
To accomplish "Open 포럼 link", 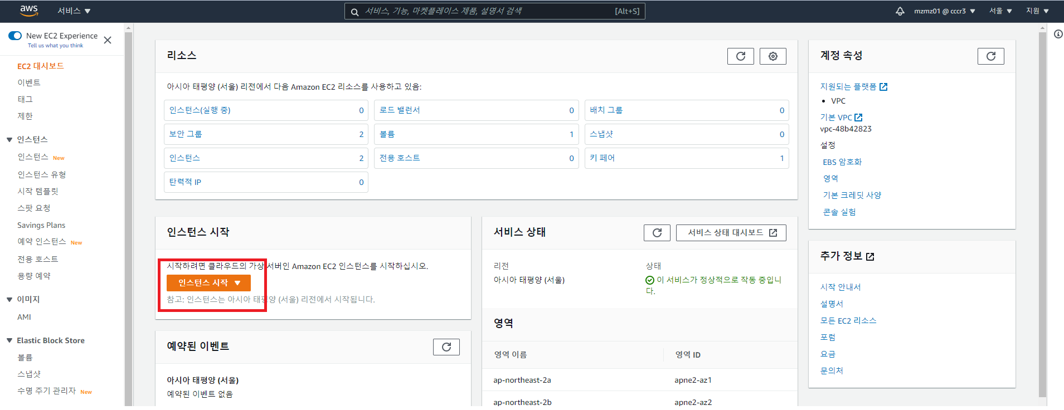I will click(828, 338).
